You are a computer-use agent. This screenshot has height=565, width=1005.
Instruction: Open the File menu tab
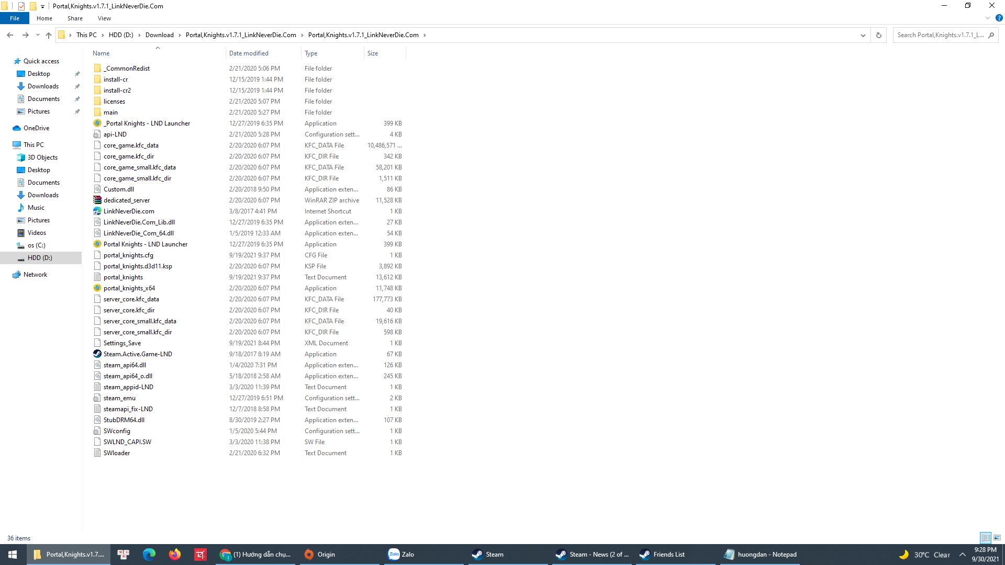tap(15, 18)
